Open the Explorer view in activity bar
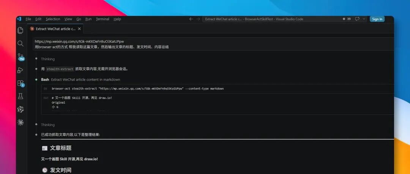The height and width of the screenshot is (174, 410). tap(20, 30)
